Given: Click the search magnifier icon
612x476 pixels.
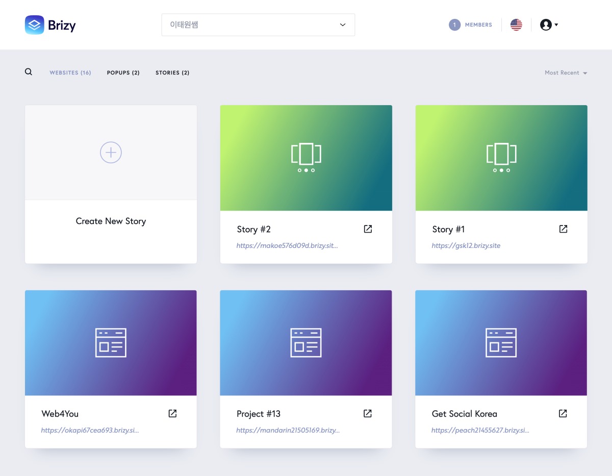Looking at the screenshot, I should pos(29,71).
